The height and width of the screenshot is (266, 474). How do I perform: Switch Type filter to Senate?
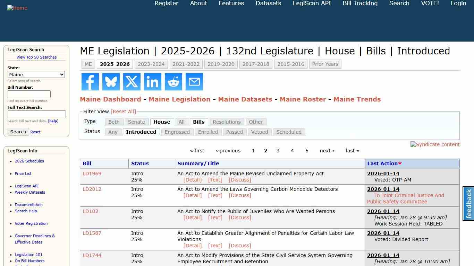pyautogui.click(x=136, y=122)
